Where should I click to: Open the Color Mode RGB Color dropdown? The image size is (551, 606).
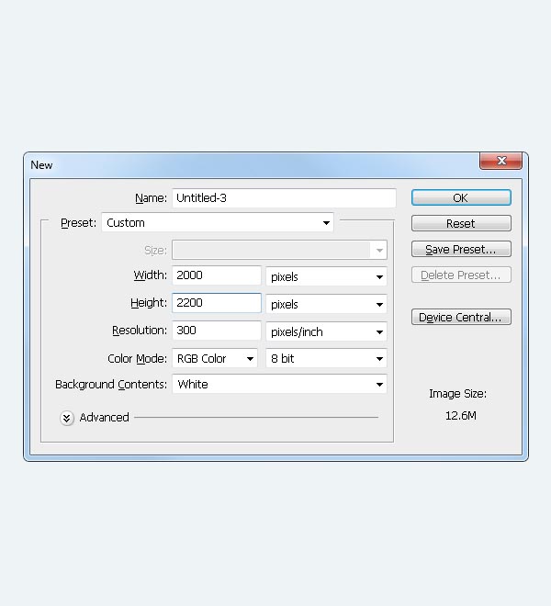click(x=215, y=359)
